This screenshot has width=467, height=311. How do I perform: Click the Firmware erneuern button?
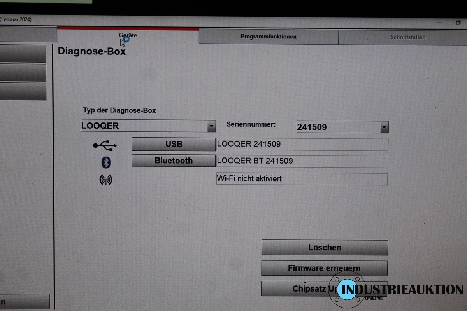(x=325, y=268)
